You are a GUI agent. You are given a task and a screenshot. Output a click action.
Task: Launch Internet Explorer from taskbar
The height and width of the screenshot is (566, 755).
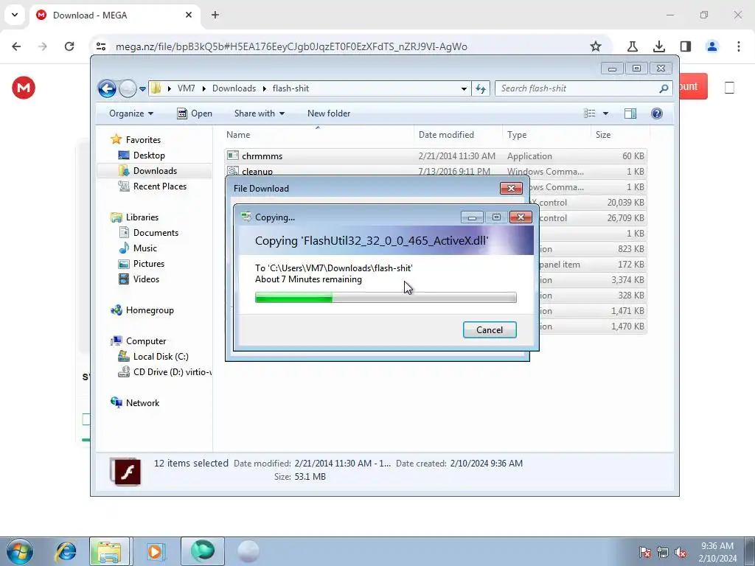66,551
